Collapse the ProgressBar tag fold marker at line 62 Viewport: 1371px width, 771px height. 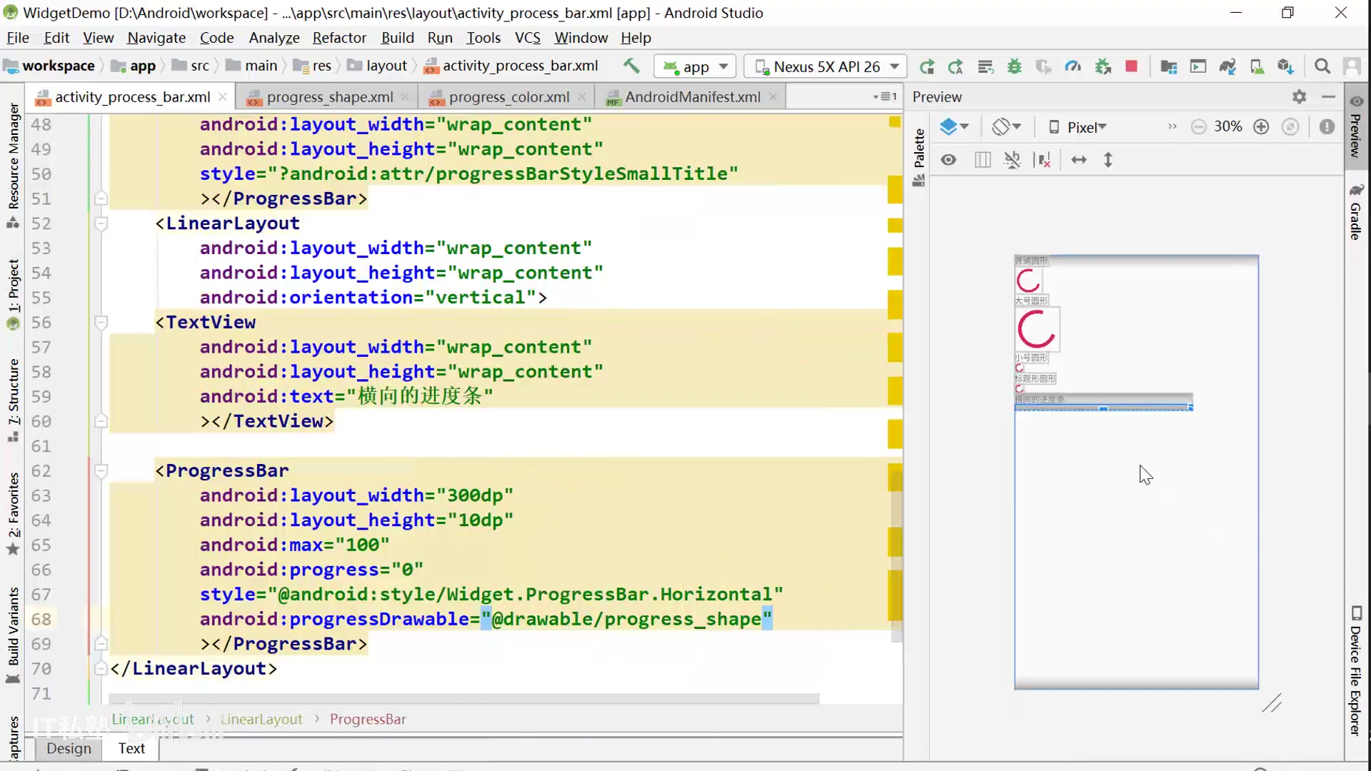pyautogui.click(x=101, y=471)
